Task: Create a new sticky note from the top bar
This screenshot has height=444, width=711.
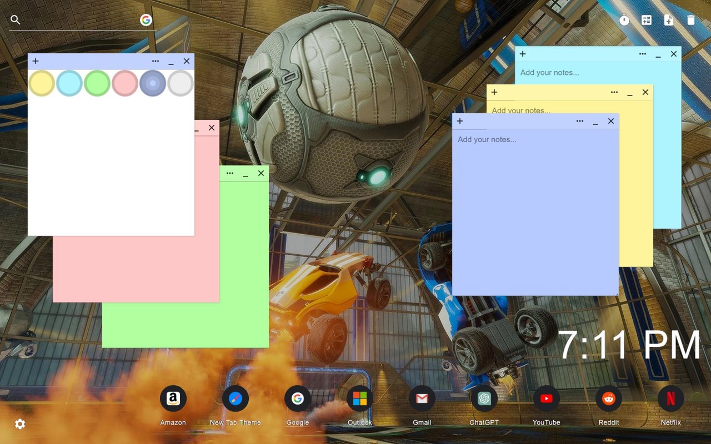Action: 669,20
